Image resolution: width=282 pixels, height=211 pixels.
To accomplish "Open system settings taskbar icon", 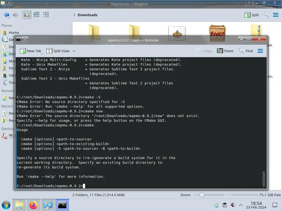I will (48, 205).
